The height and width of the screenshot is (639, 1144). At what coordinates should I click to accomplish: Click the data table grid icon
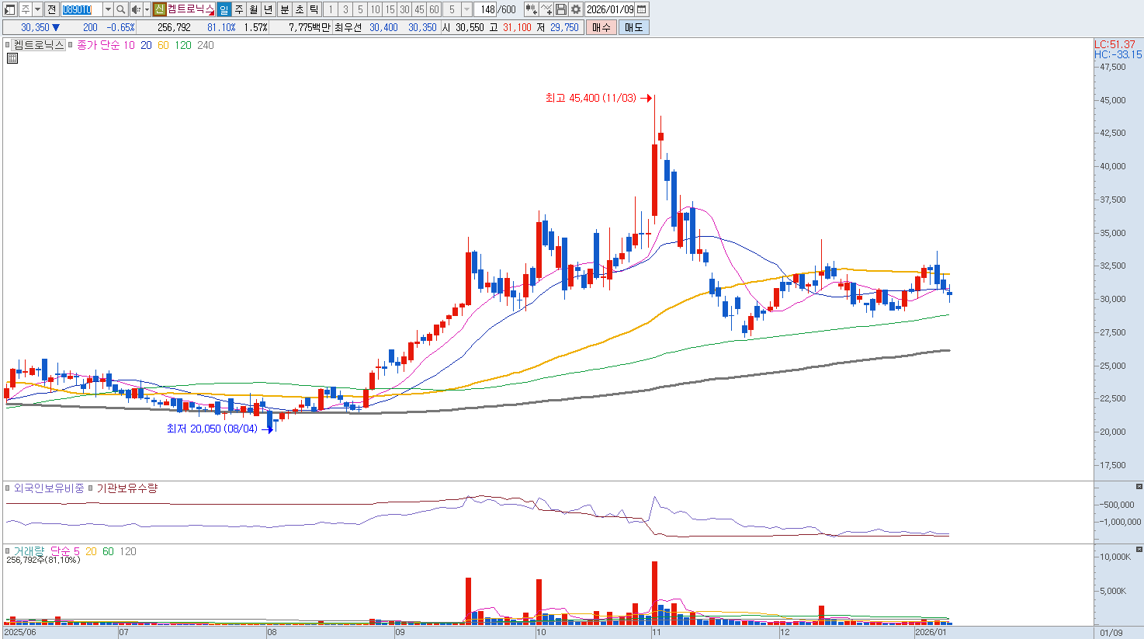pos(12,58)
